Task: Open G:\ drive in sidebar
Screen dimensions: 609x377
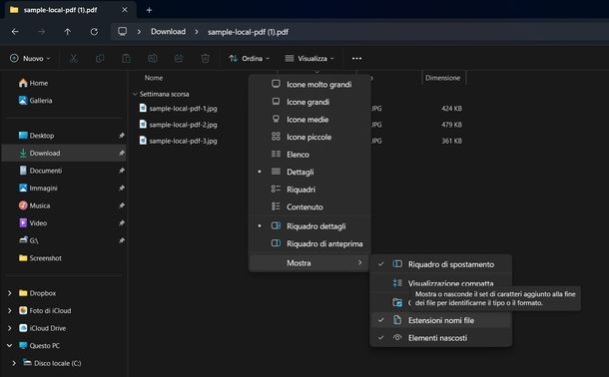Action: [64, 240]
